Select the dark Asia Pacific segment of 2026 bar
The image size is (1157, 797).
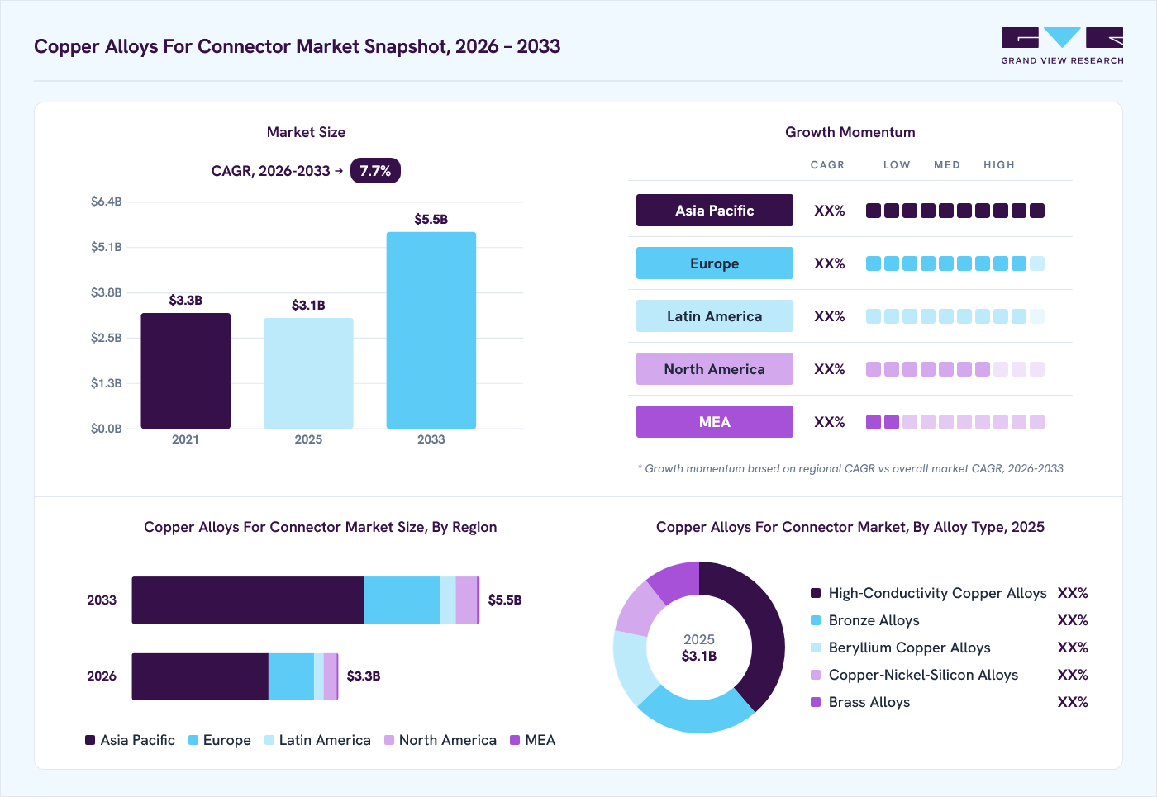(200, 676)
